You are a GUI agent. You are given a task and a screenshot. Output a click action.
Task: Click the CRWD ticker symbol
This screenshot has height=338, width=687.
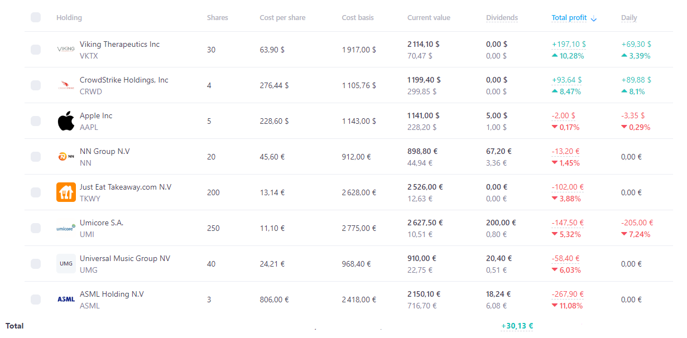pyautogui.click(x=91, y=91)
